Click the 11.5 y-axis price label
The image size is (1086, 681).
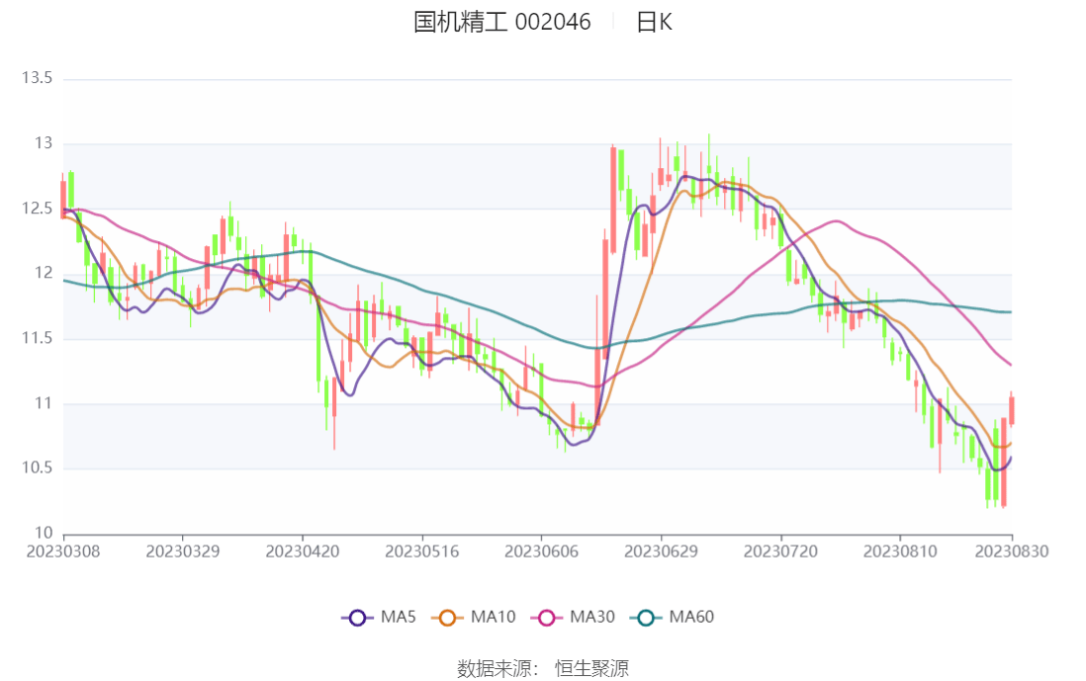tap(38, 339)
